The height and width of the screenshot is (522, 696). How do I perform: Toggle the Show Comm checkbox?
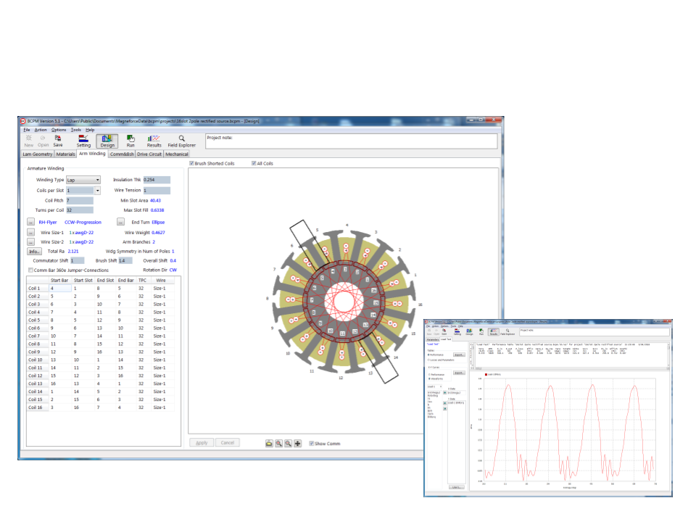[x=312, y=444]
